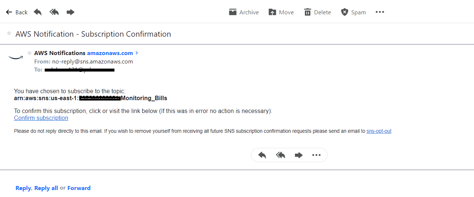474x197 pixels.
Task: Expand sender details chevron next to amazonaws.com
Action: 137,53
